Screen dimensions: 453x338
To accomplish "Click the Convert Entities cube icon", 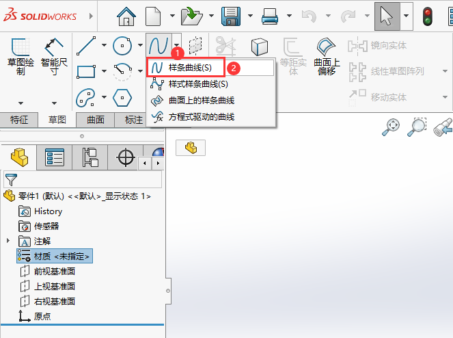I will [x=259, y=47].
